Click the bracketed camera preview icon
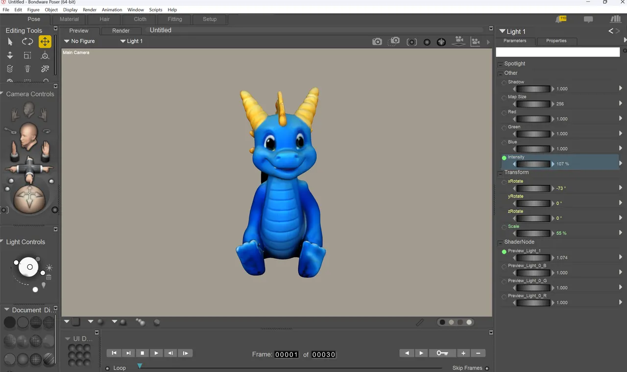 412,42
